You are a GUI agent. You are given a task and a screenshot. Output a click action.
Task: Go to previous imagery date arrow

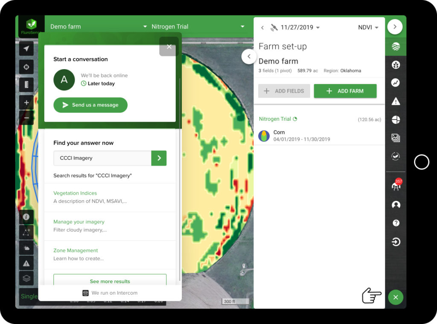(262, 27)
